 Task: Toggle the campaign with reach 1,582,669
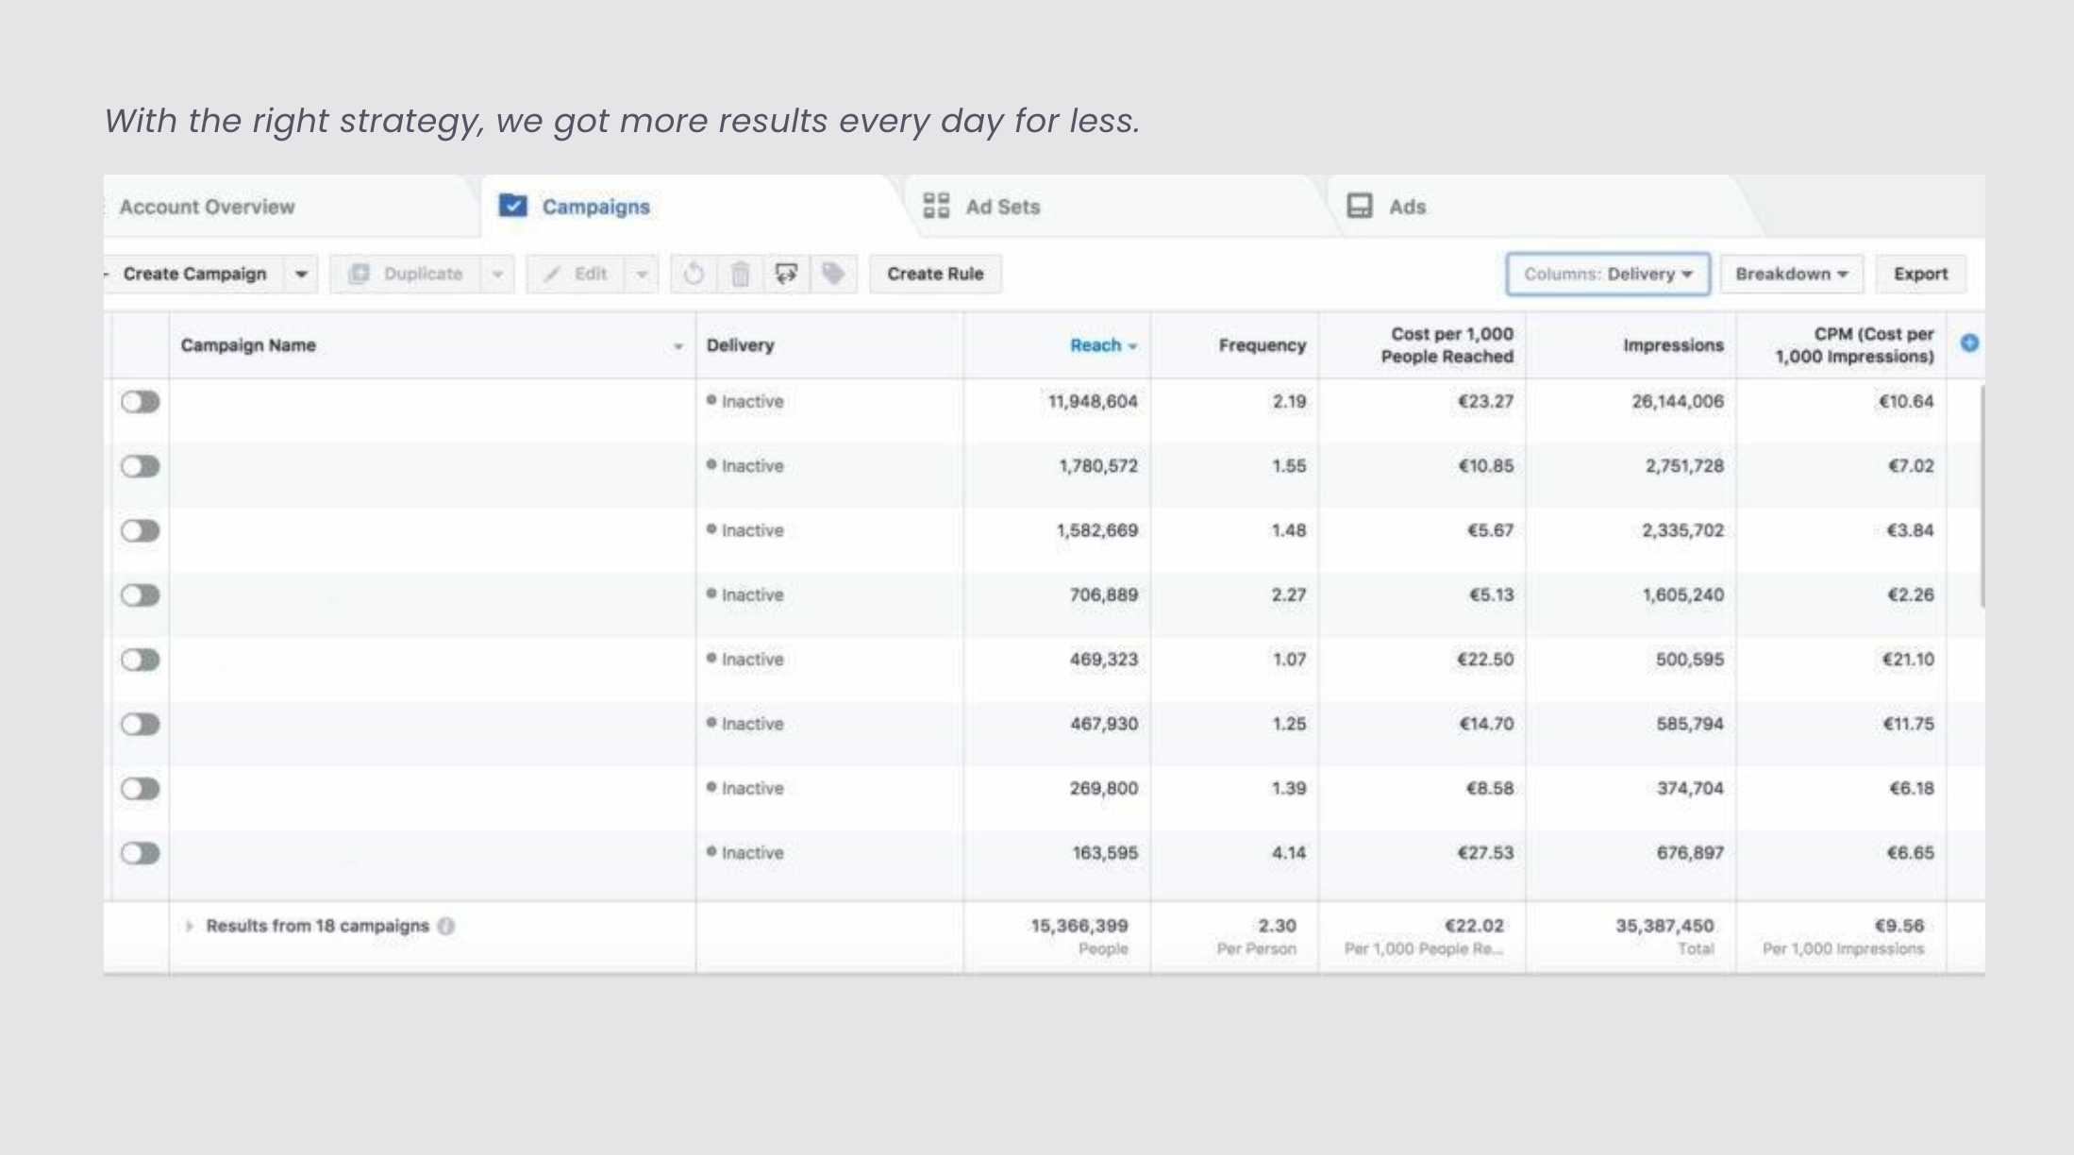point(140,531)
